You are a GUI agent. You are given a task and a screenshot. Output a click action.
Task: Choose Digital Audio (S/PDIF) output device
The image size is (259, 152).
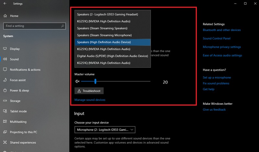(x=112, y=56)
